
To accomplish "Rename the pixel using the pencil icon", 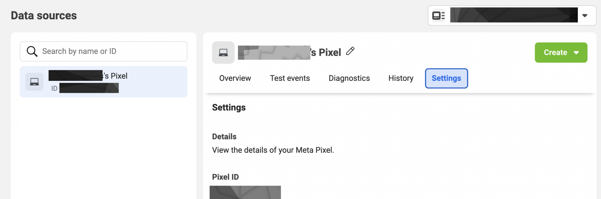I will (350, 51).
